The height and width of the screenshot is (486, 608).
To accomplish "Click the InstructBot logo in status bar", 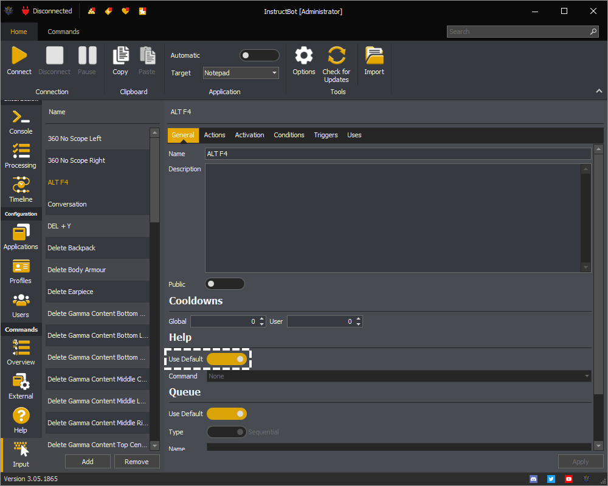I will (586, 479).
